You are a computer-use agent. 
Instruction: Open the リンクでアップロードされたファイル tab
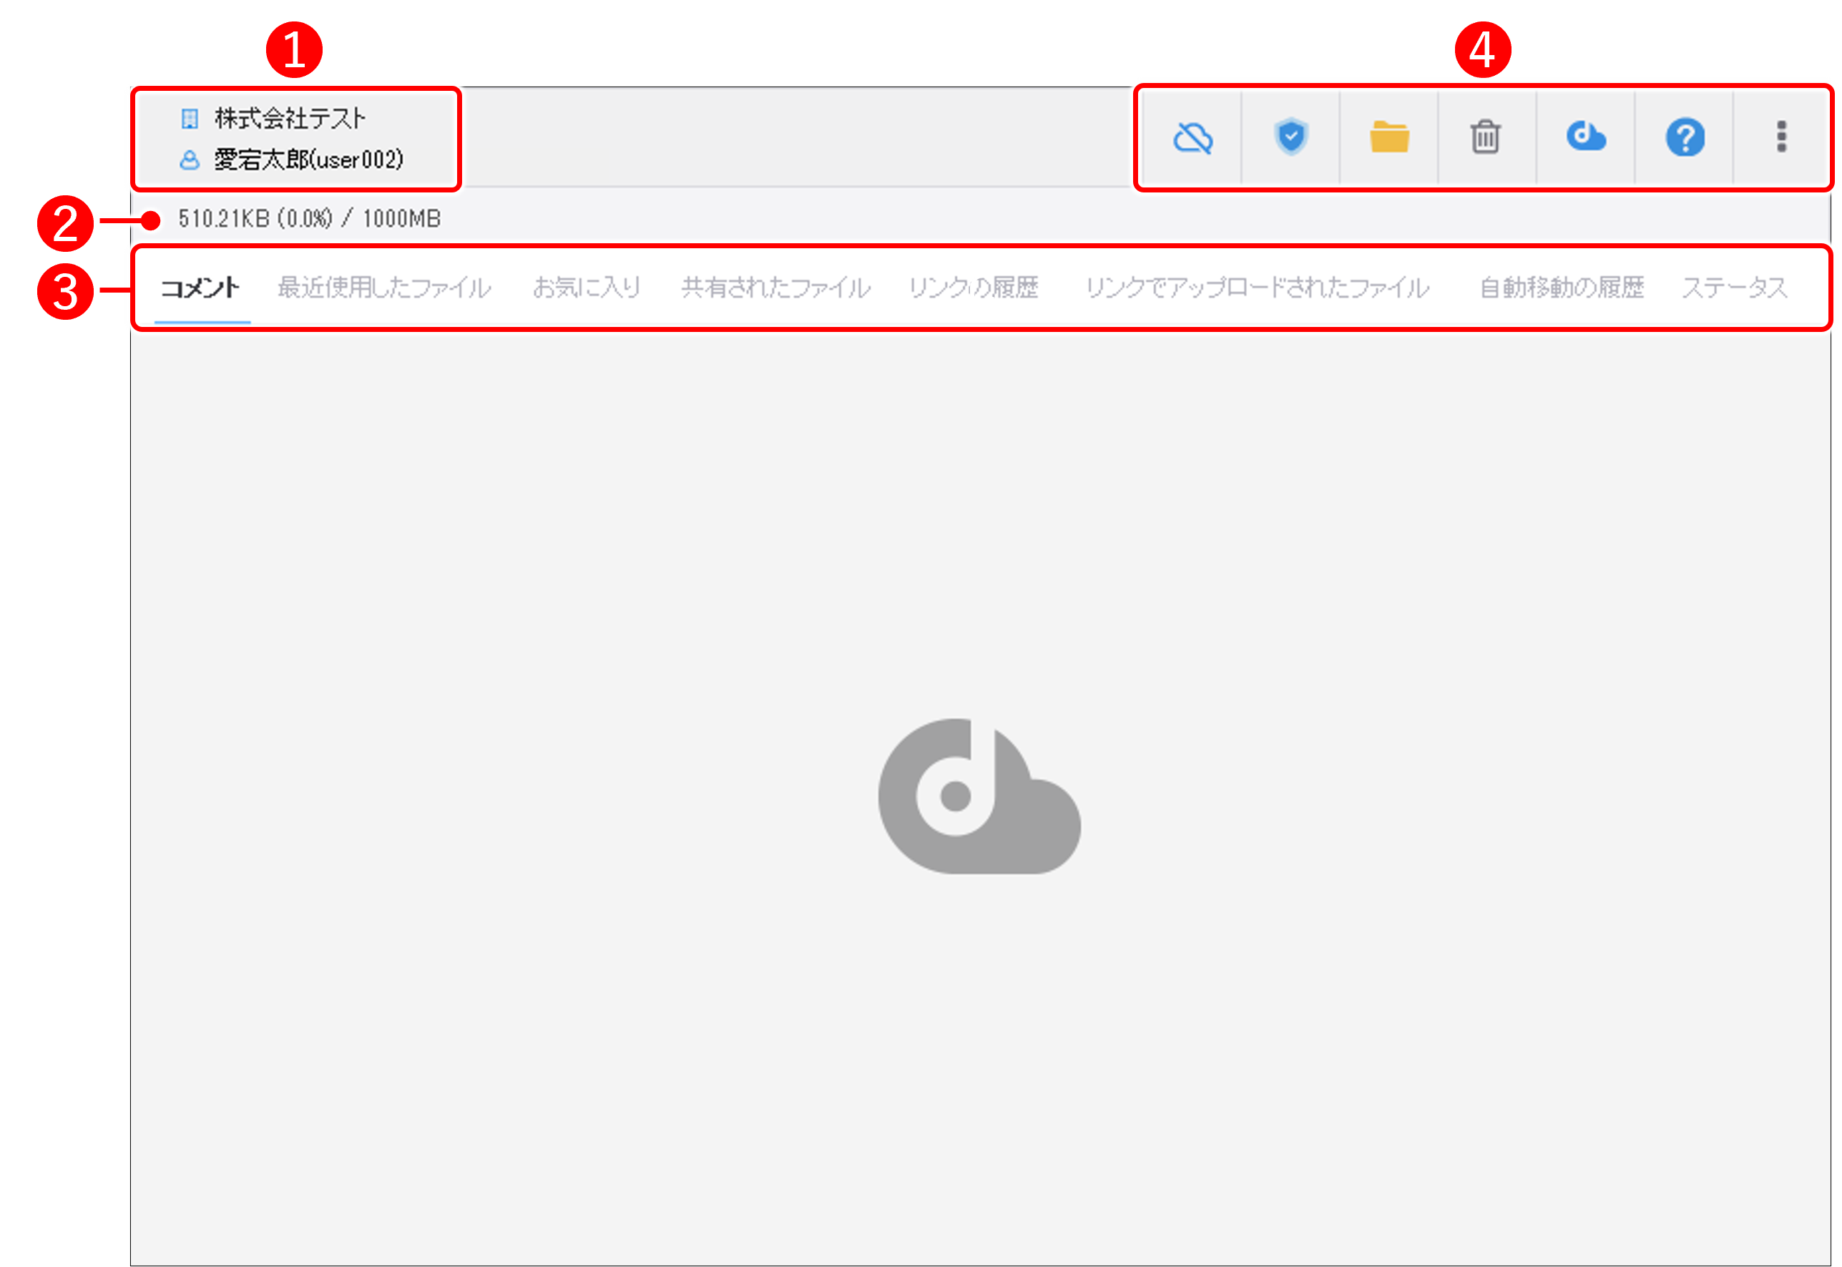[1262, 288]
